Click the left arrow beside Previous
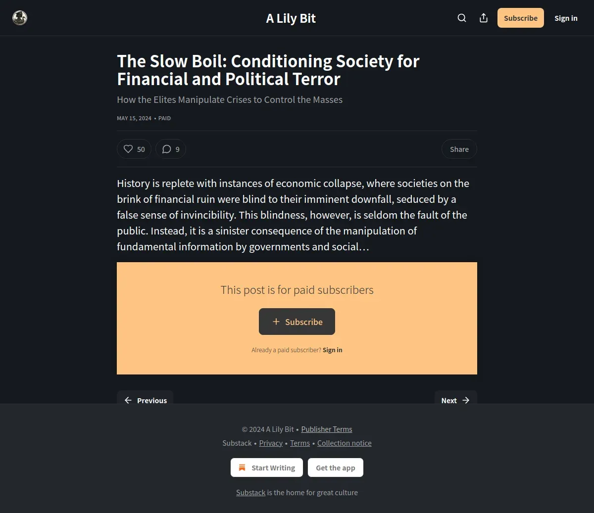This screenshot has height=513, width=594. click(x=128, y=400)
